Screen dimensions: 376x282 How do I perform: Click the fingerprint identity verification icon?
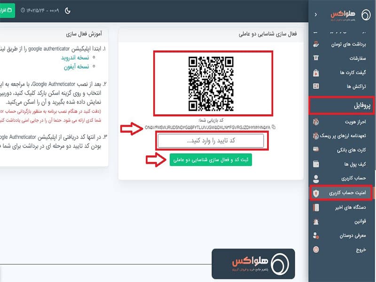pos(316,122)
